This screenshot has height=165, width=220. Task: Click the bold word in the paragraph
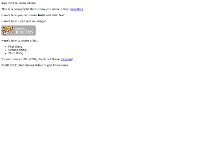[41, 15]
